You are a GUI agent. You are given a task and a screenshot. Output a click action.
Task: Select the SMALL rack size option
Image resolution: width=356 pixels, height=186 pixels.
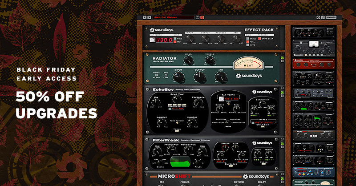(x=247, y=39)
